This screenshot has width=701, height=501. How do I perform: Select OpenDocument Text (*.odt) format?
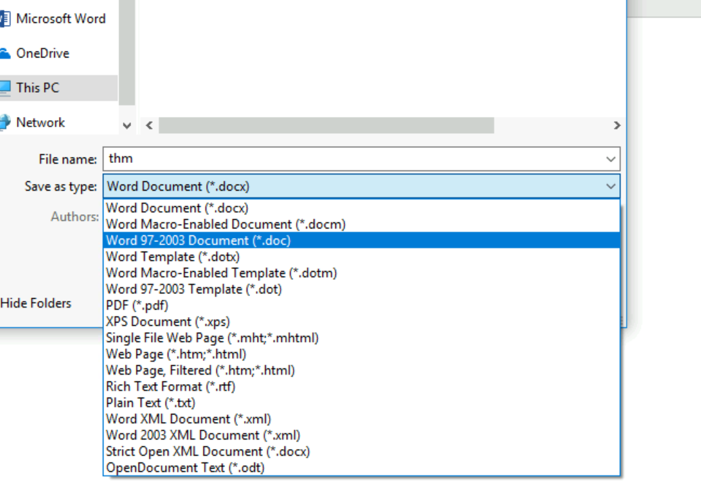pos(185,468)
